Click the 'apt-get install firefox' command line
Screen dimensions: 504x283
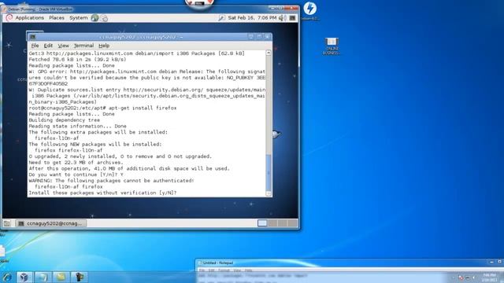pyautogui.click(x=102, y=108)
